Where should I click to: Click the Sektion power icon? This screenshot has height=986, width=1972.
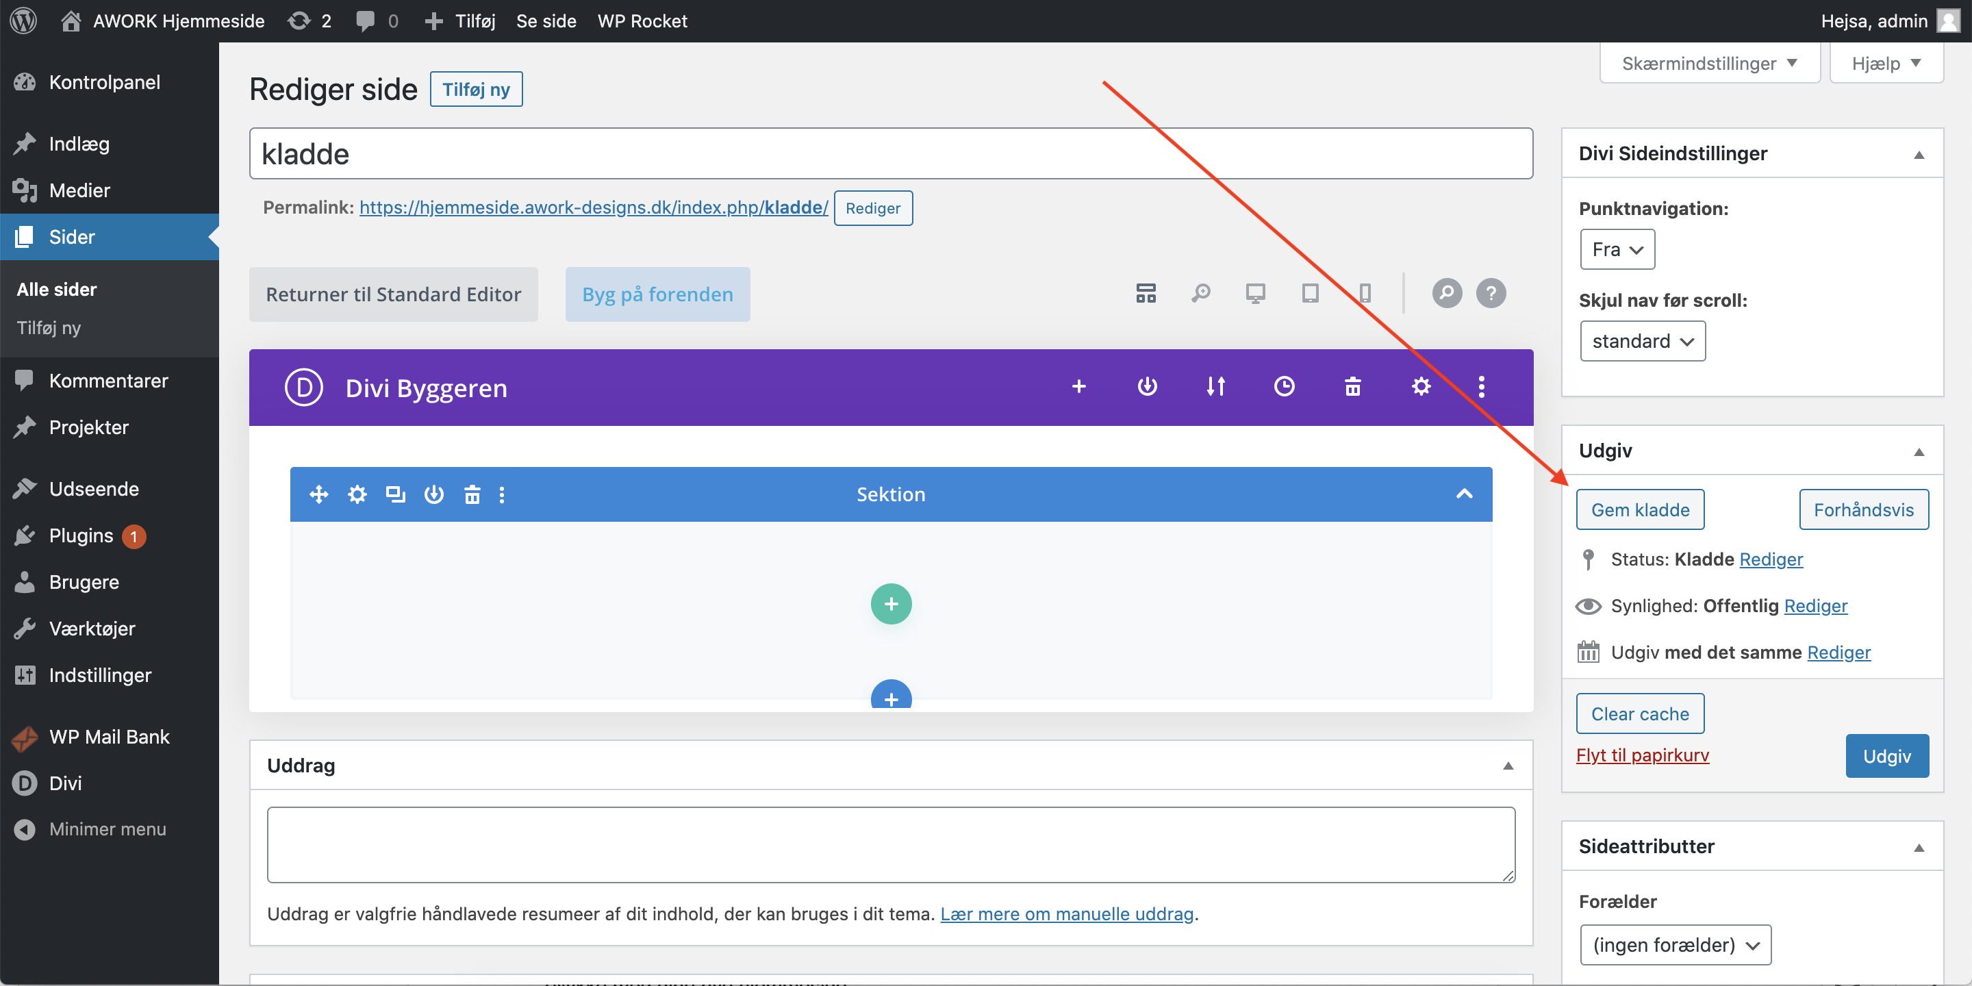pyautogui.click(x=434, y=494)
